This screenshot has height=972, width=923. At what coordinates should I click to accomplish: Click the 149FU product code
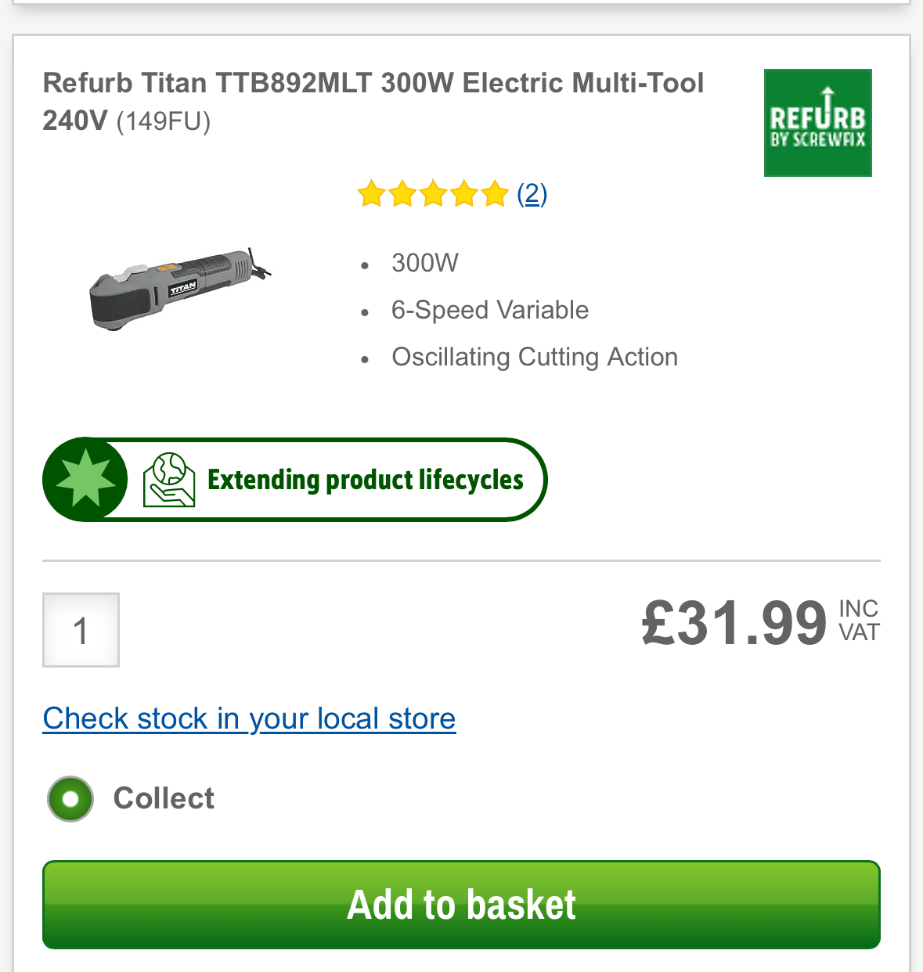coord(164,121)
